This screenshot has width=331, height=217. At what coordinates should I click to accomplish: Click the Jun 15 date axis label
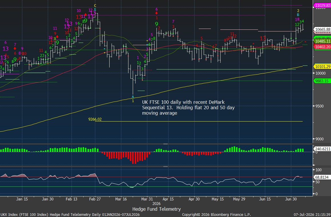pos(265,199)
